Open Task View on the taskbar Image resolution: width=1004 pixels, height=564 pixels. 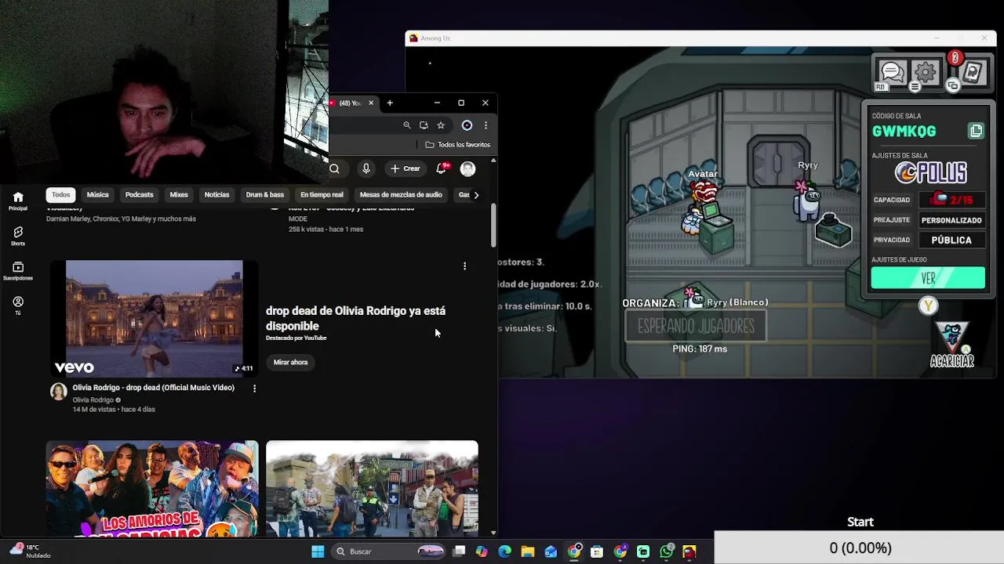point(459,551)
